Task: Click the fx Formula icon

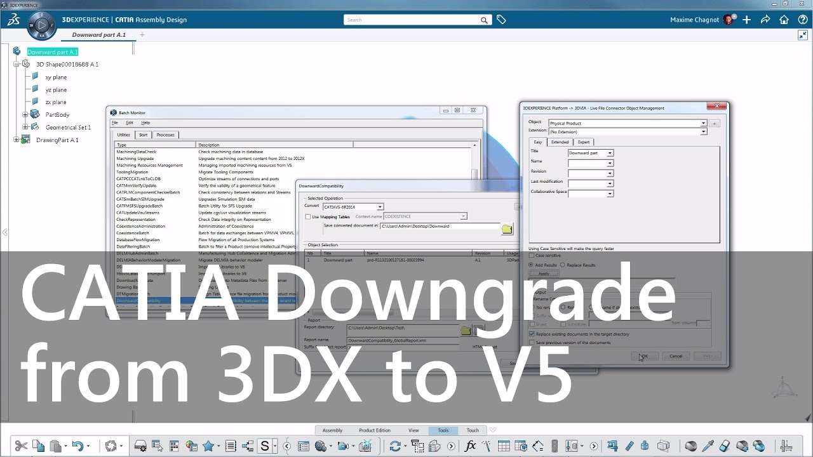Action: click(x=470, y=446)
